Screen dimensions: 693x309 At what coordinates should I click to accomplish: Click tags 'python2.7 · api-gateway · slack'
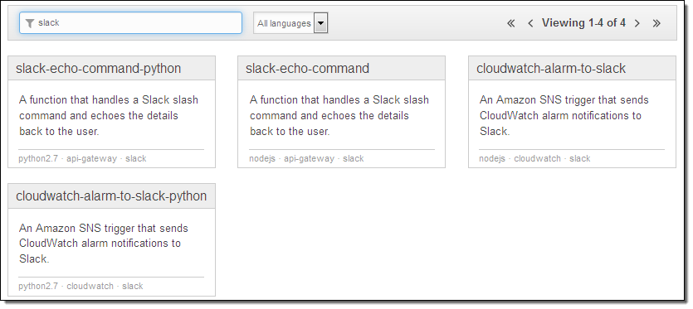pos(82,158)
